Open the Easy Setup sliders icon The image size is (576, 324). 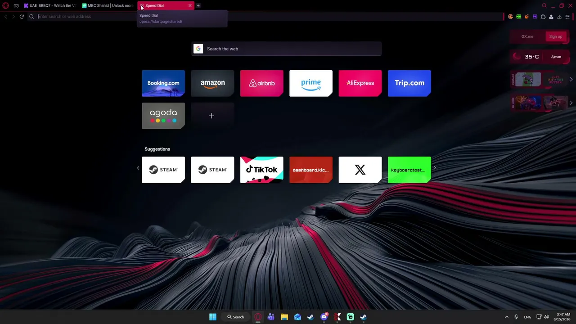click(x=567, y=17)
